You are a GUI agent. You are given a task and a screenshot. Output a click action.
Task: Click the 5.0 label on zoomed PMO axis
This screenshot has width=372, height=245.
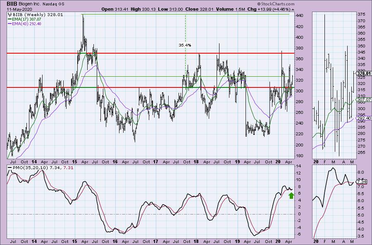tap(360, 215)
